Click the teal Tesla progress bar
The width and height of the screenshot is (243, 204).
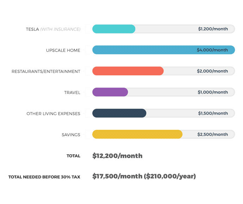[114, 29]
